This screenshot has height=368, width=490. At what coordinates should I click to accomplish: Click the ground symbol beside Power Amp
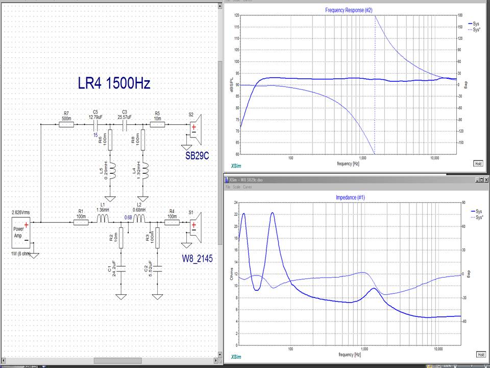pyautogui.click(x=34, y=256)
